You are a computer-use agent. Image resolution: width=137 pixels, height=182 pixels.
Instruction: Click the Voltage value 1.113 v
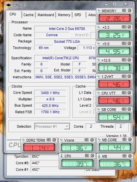coord(87,48)
